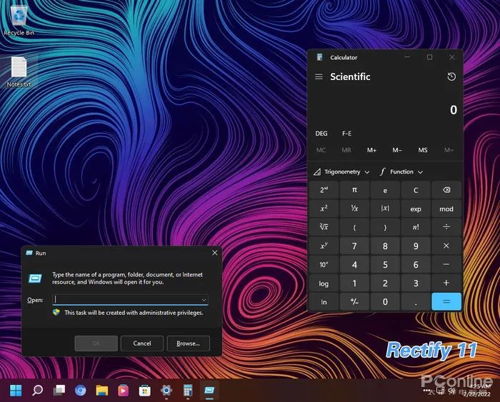The width and height of the screenshot is (500, 402).
Task: Click the M+ memory add item
Action: (372, 150)
